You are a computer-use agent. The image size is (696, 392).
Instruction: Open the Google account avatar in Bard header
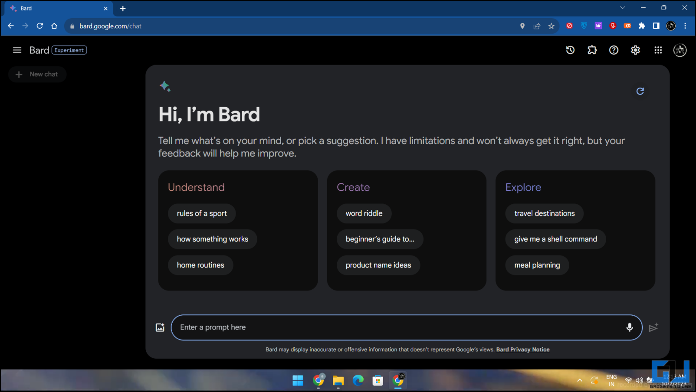680,50
